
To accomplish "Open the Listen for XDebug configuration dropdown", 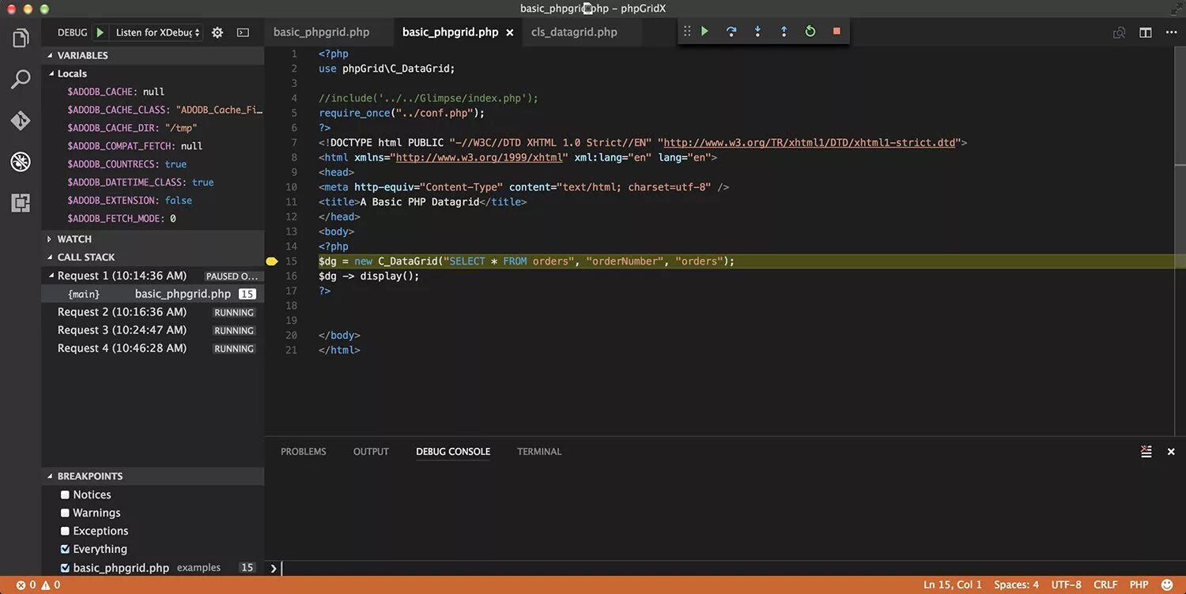I will [157, 32].
